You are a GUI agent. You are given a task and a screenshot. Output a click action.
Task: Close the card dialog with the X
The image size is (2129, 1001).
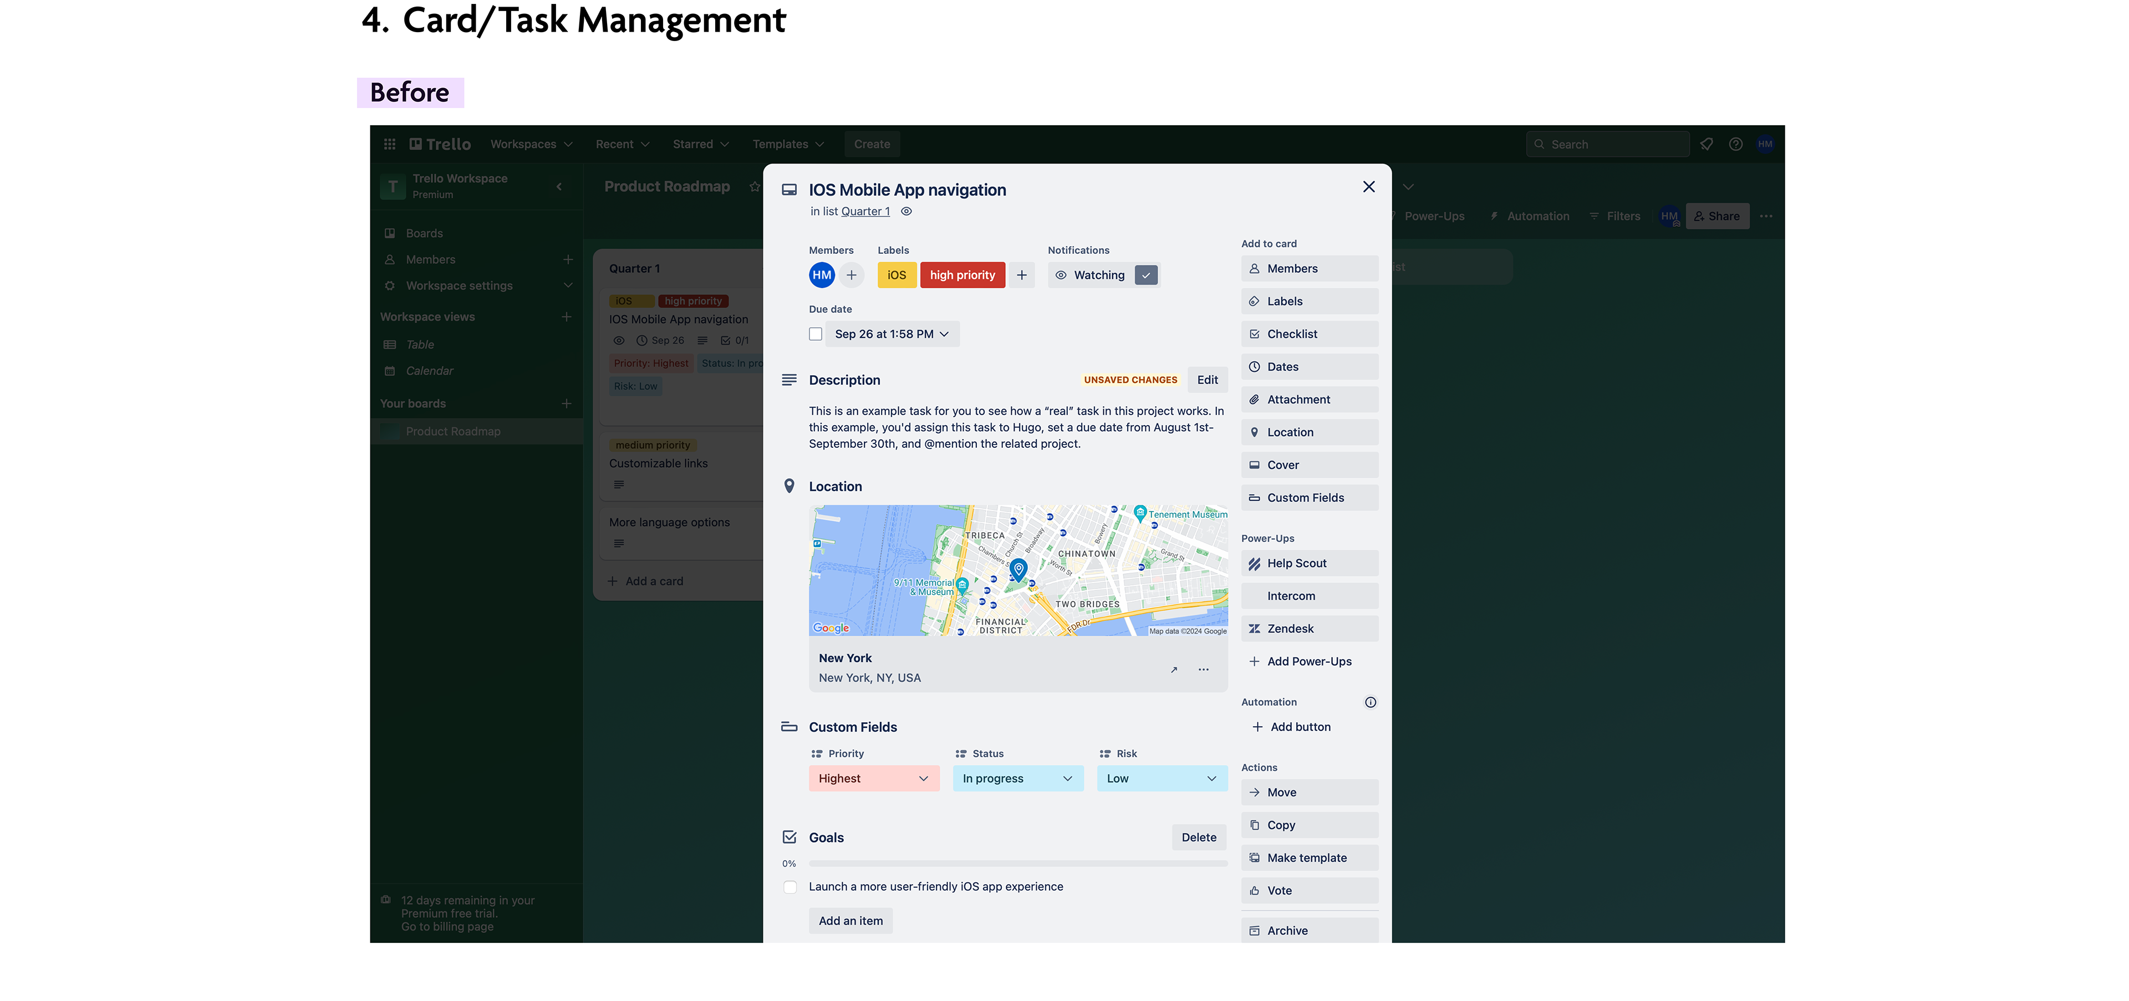tap(1369, 187)
